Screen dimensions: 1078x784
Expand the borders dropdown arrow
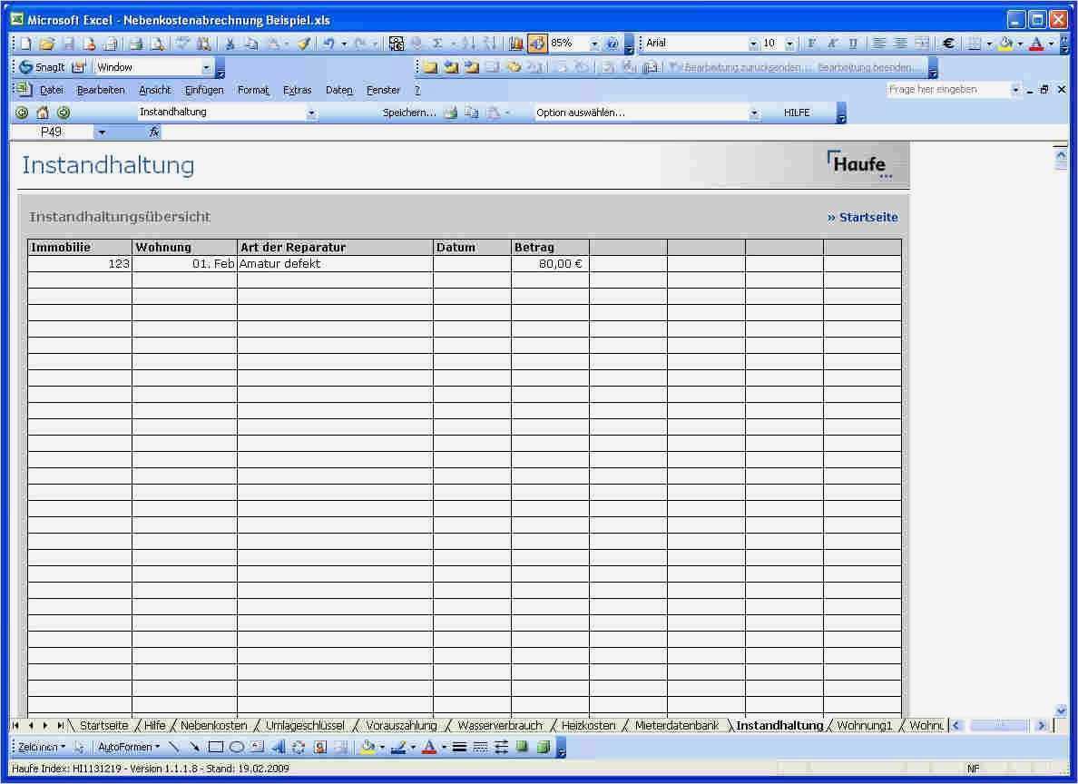click(989, 44)
